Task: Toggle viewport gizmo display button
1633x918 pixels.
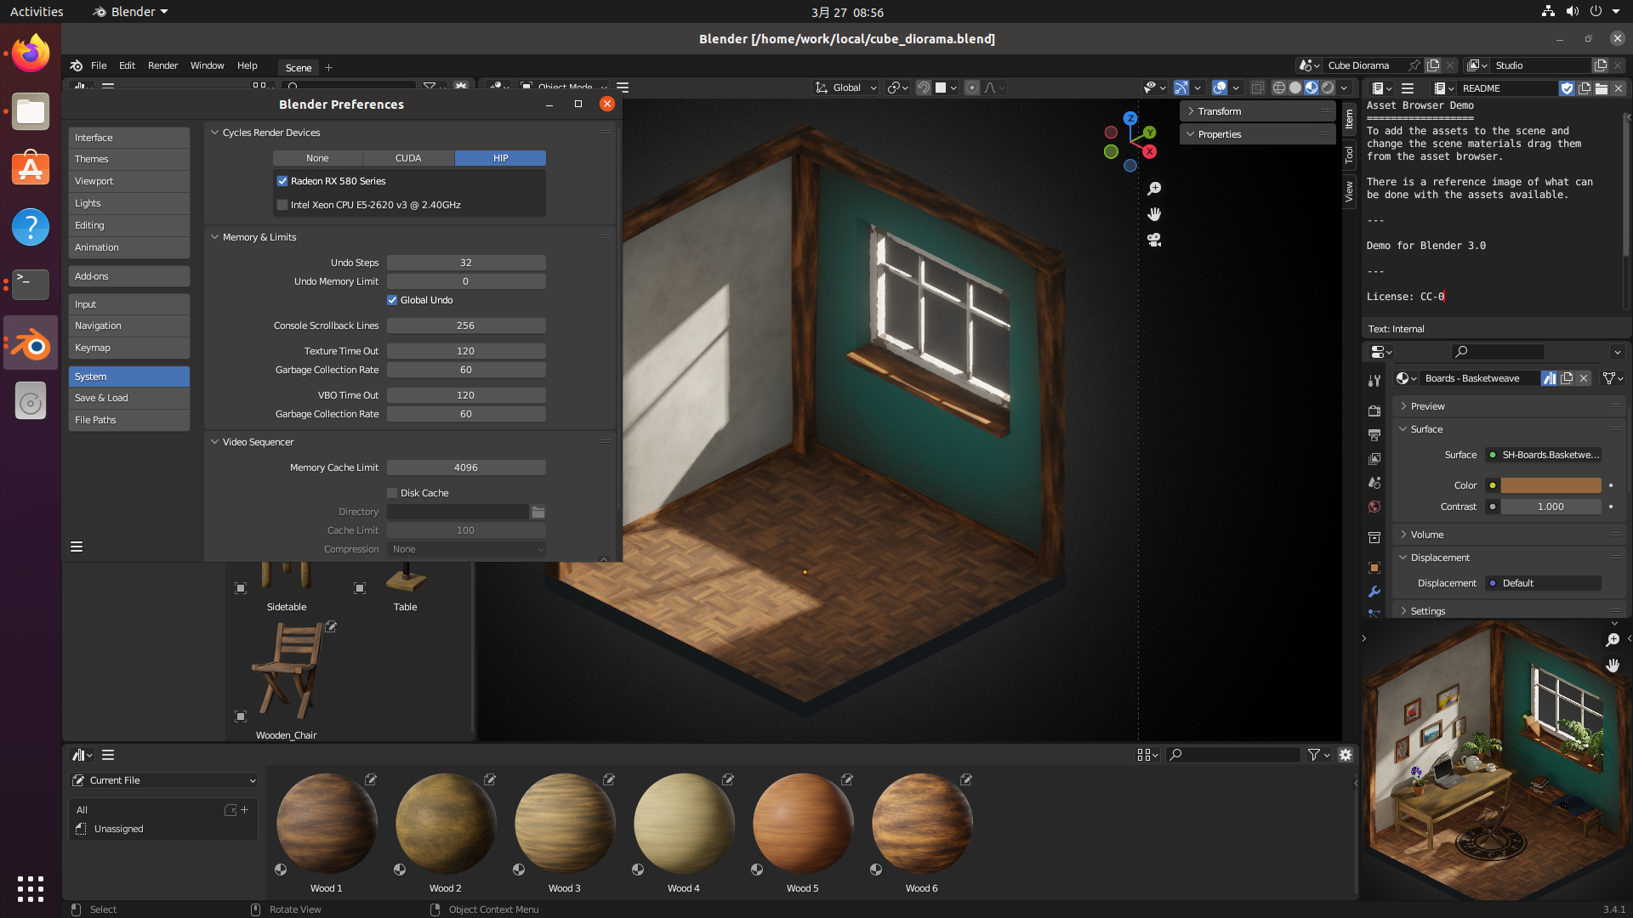Action: pos(1181,88)
